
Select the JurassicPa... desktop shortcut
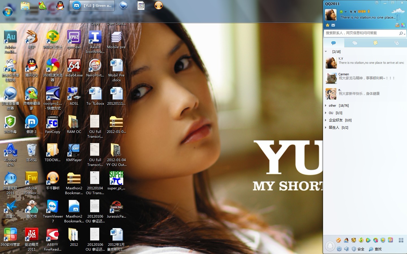[116, 209]
